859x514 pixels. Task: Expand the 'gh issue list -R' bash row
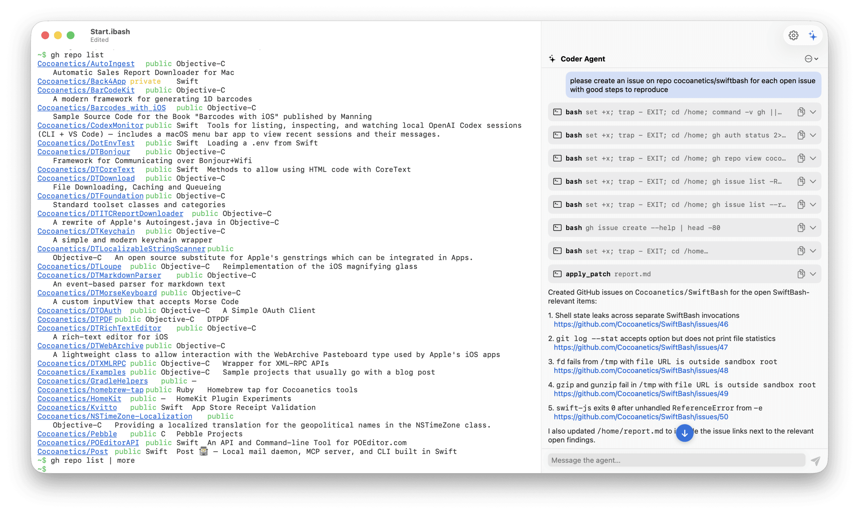813,181
